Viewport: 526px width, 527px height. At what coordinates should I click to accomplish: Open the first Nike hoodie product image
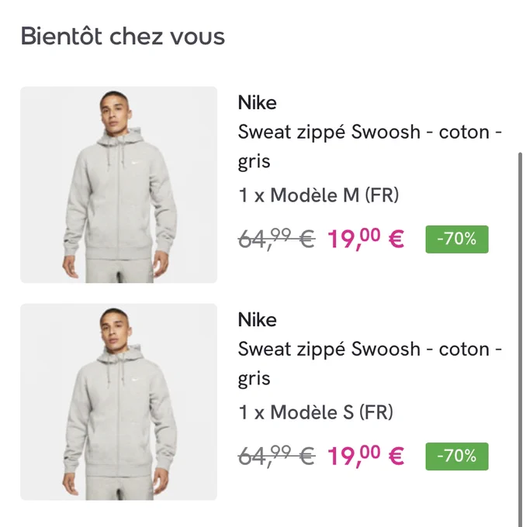pos(119,184)
